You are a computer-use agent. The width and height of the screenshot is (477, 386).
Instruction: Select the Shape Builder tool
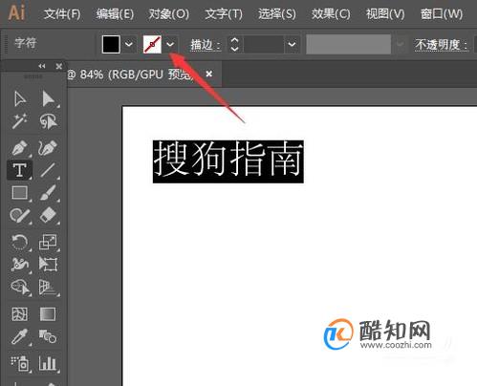pyautogui.click(x=20, y=288)
